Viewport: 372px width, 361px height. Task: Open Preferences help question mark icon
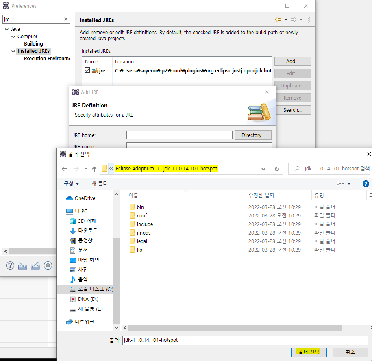pyautogui.click(x=10, y=265)
